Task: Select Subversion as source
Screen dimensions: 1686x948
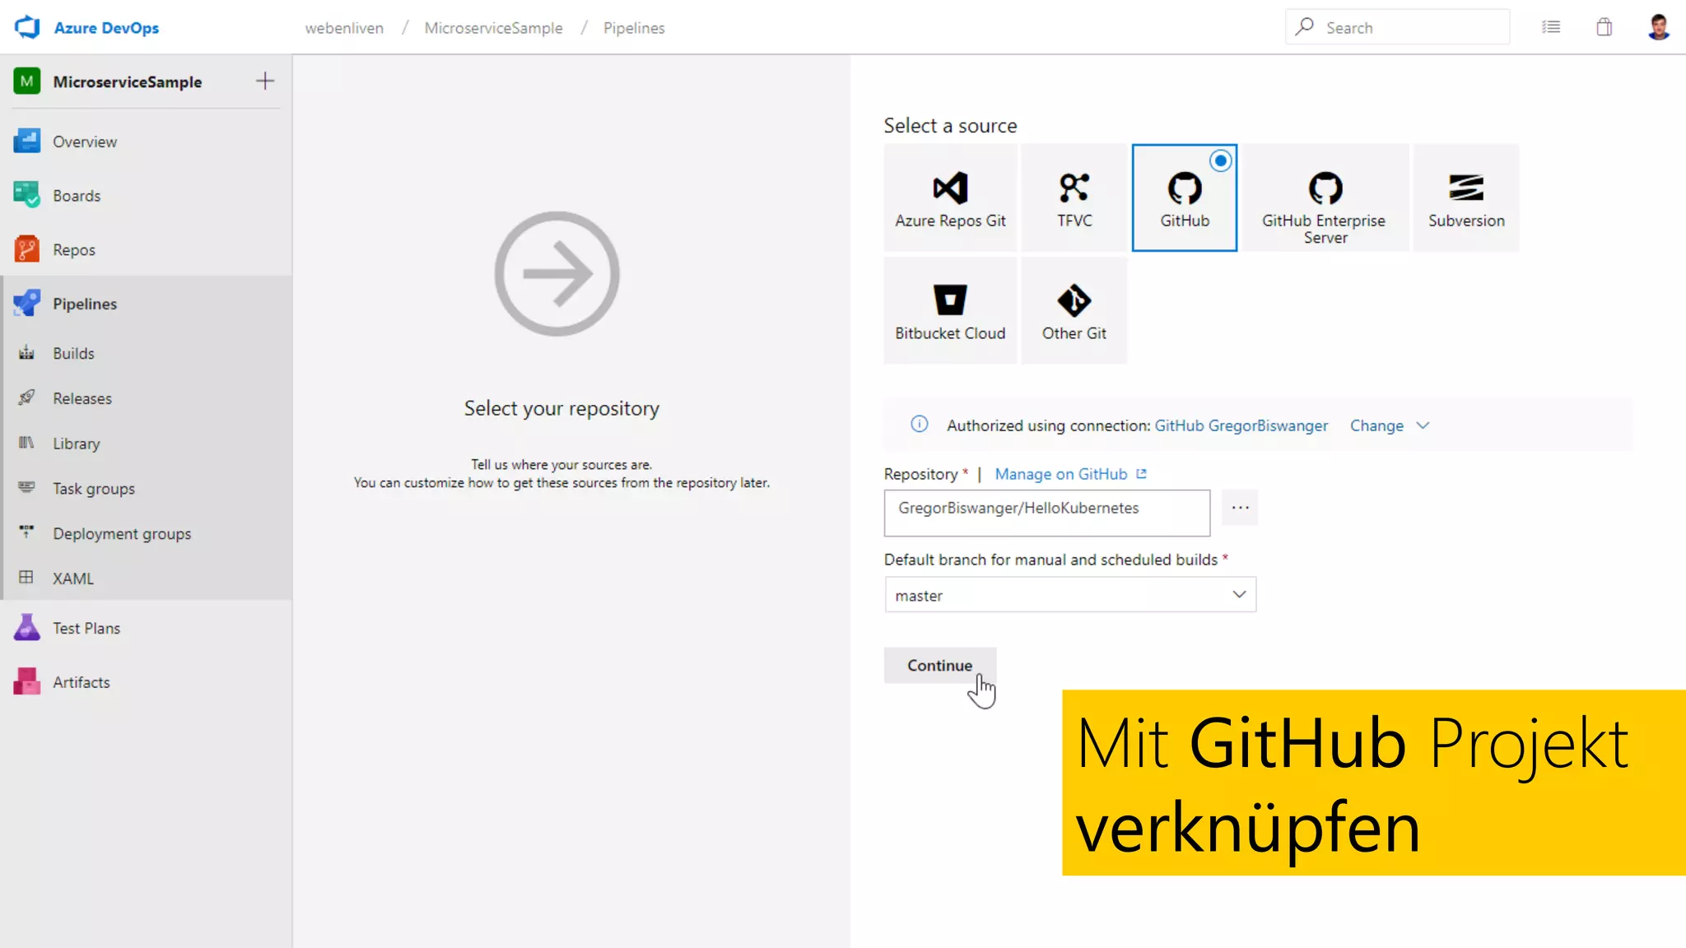Action: coord(1466,197)
